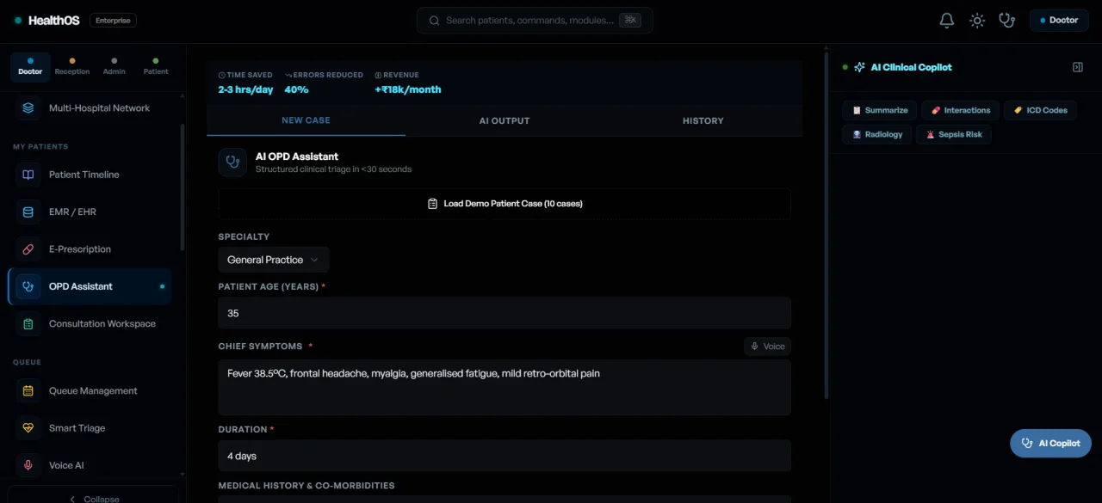The height and width of the screenshot is (503, 1102).
Task: Click the "QUEUE" section heading
Action: tap(27, 363)
